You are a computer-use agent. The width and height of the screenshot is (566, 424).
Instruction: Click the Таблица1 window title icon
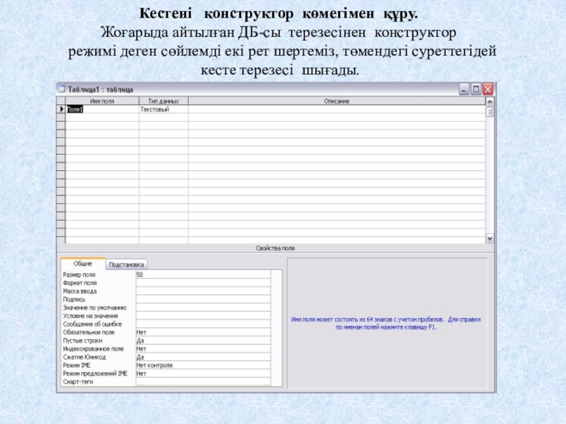pos(62,89)
